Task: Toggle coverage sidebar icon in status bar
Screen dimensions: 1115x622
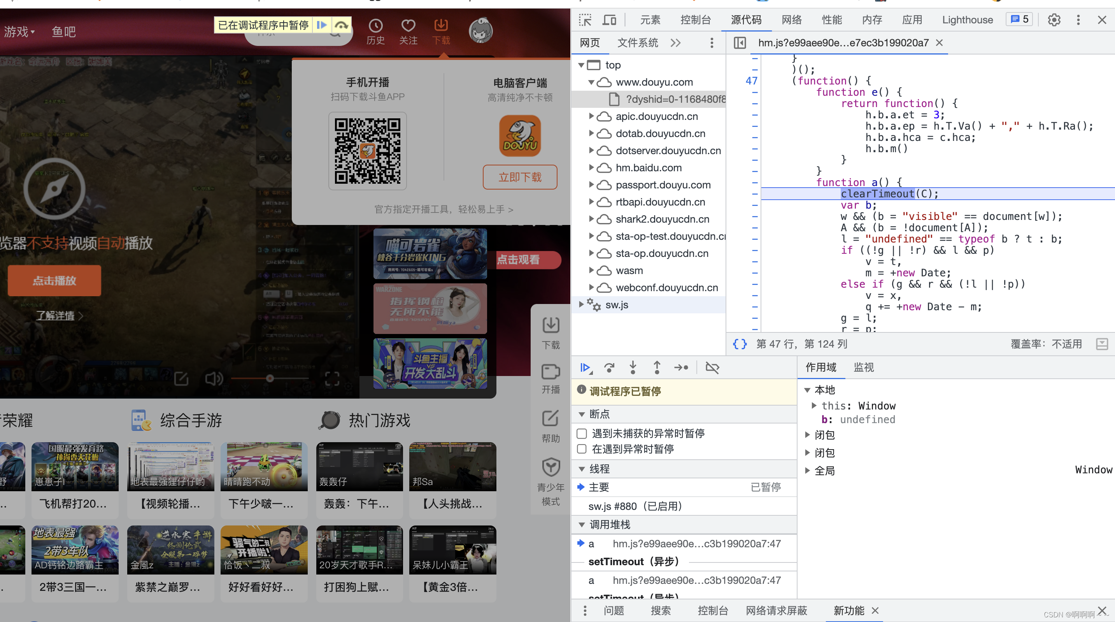Action: click(1102, 344)
